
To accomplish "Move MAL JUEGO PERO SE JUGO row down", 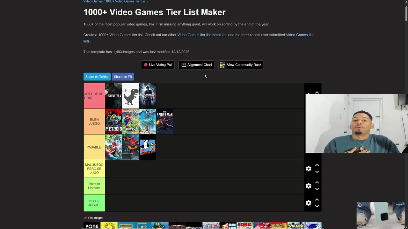I will coord(317,172).
